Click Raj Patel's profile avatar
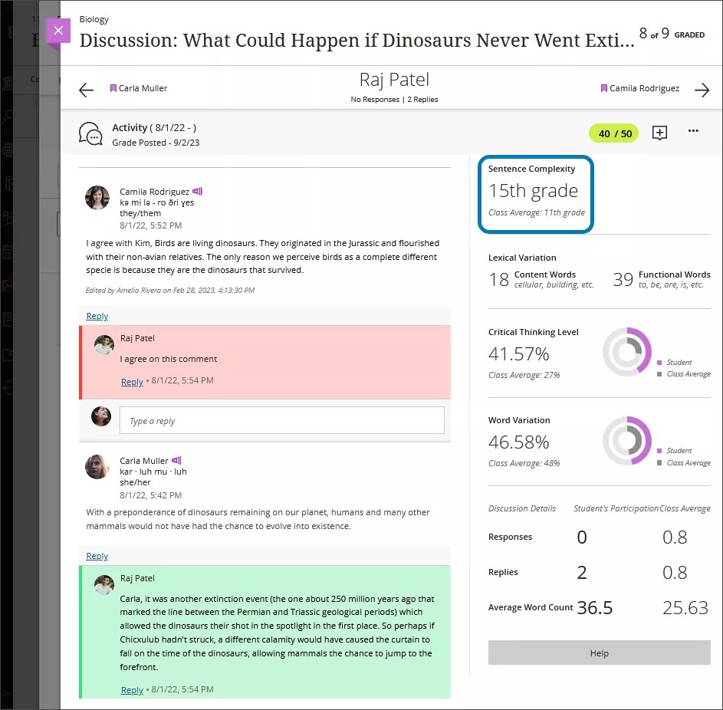Screen dimensions: 723x710 [x=104, y=345]
